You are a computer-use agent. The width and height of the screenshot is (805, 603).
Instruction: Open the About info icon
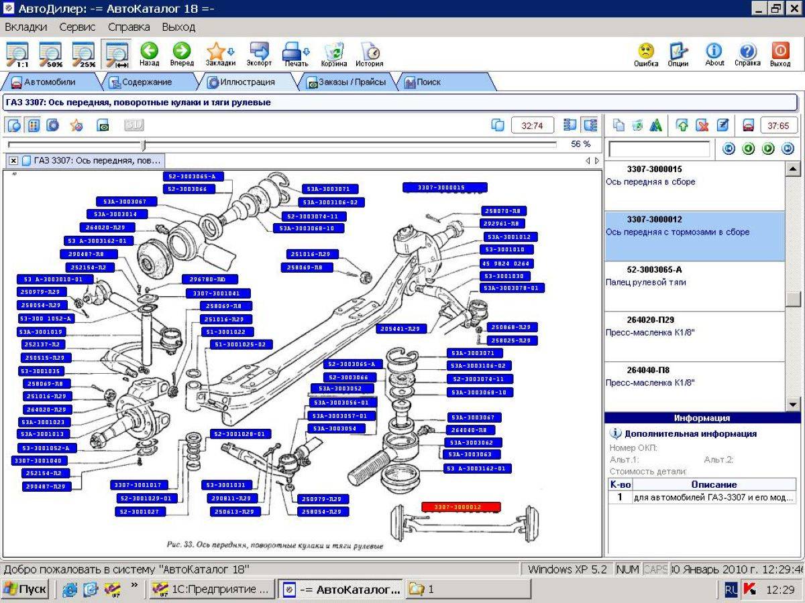click(x=714, y=51)
